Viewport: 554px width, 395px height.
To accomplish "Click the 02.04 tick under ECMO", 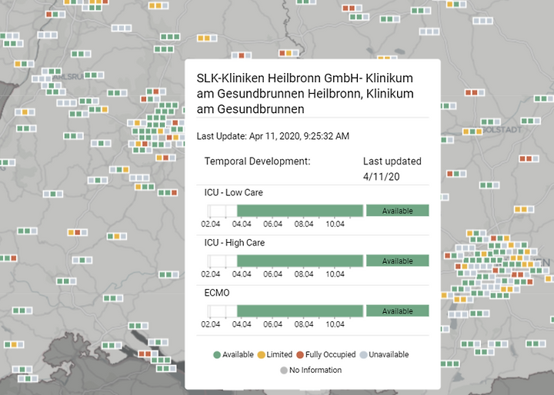I will 211,324.
